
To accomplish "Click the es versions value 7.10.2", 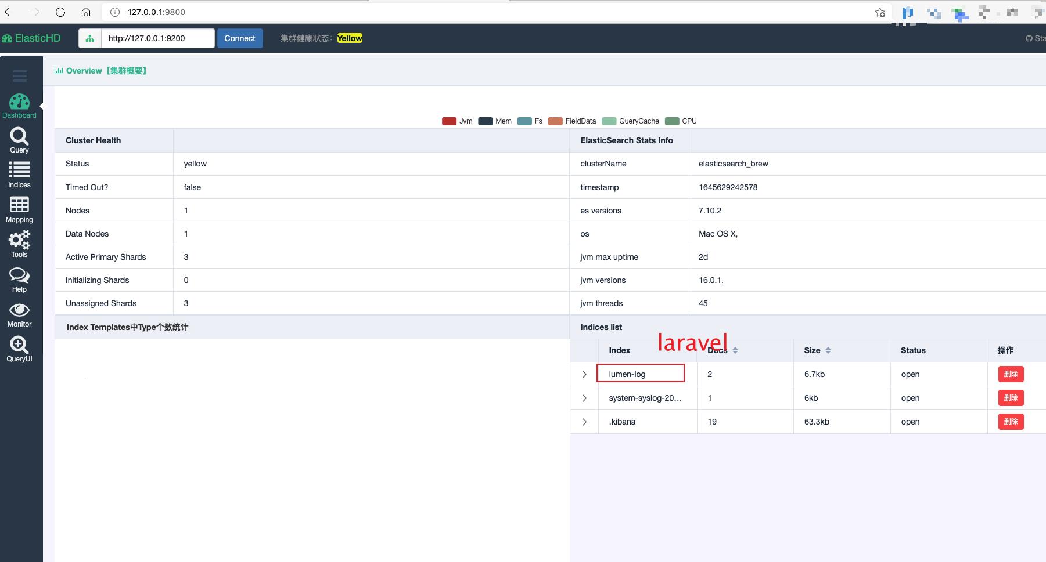I will 710,211.
